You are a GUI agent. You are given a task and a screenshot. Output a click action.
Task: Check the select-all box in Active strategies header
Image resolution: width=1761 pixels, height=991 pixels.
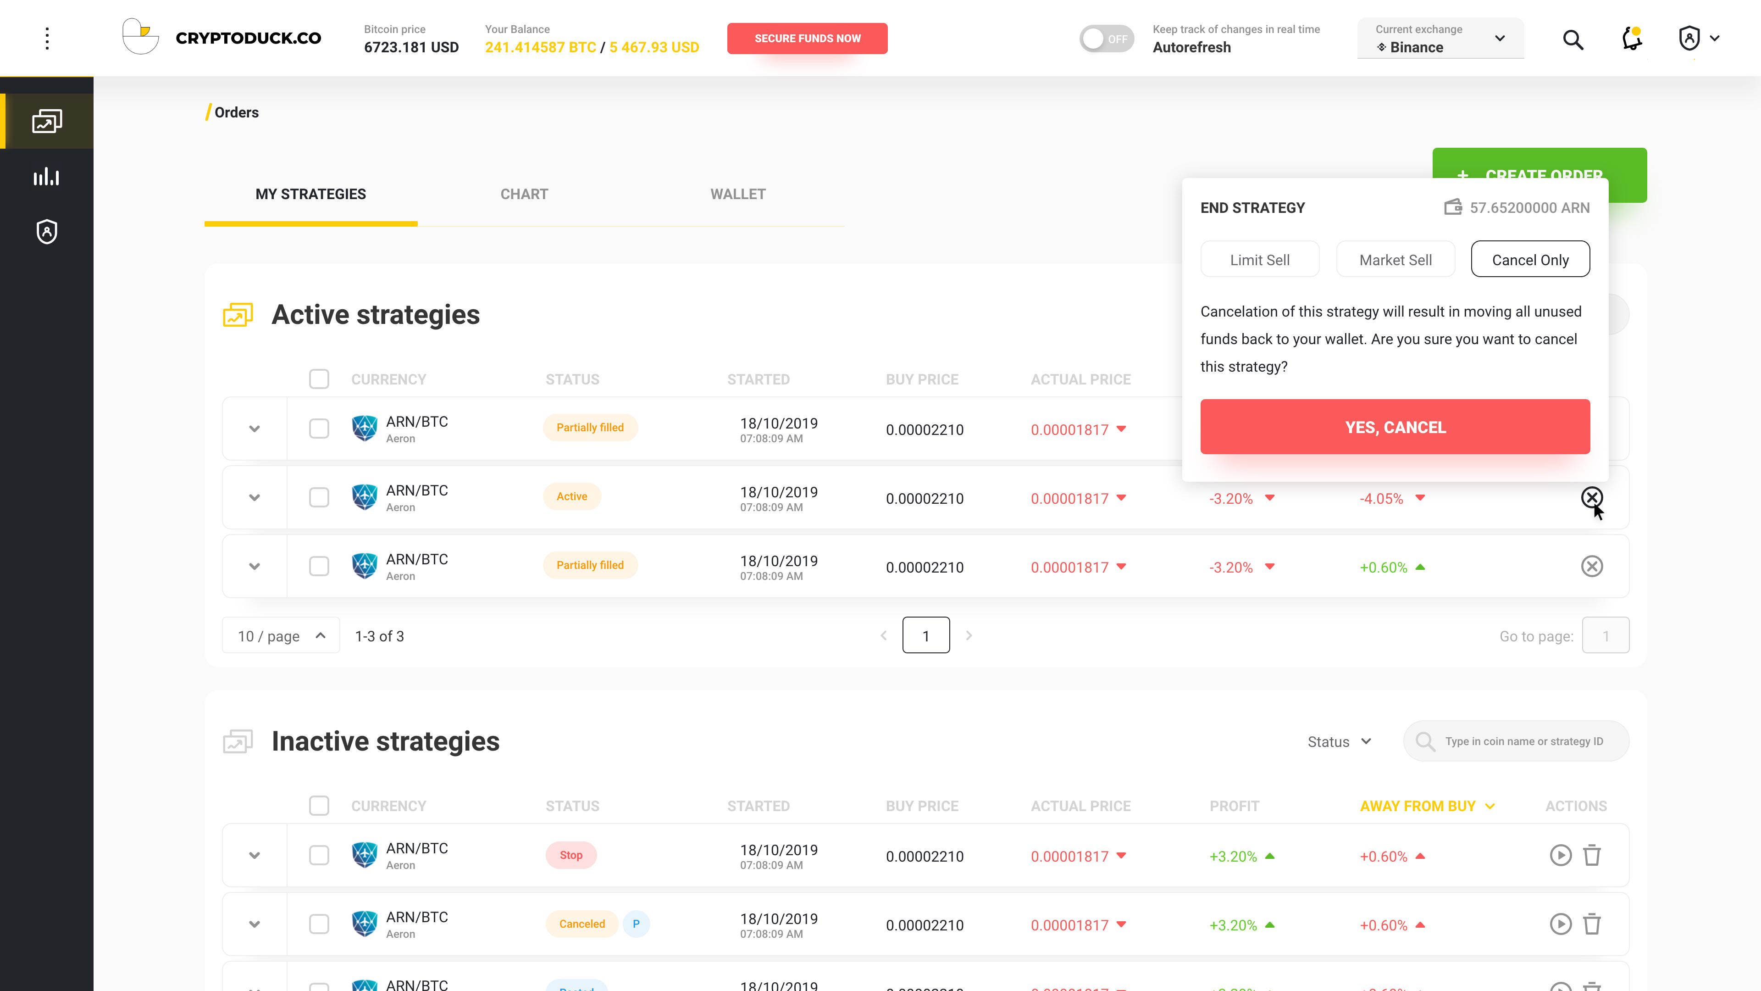pos(319,379)
